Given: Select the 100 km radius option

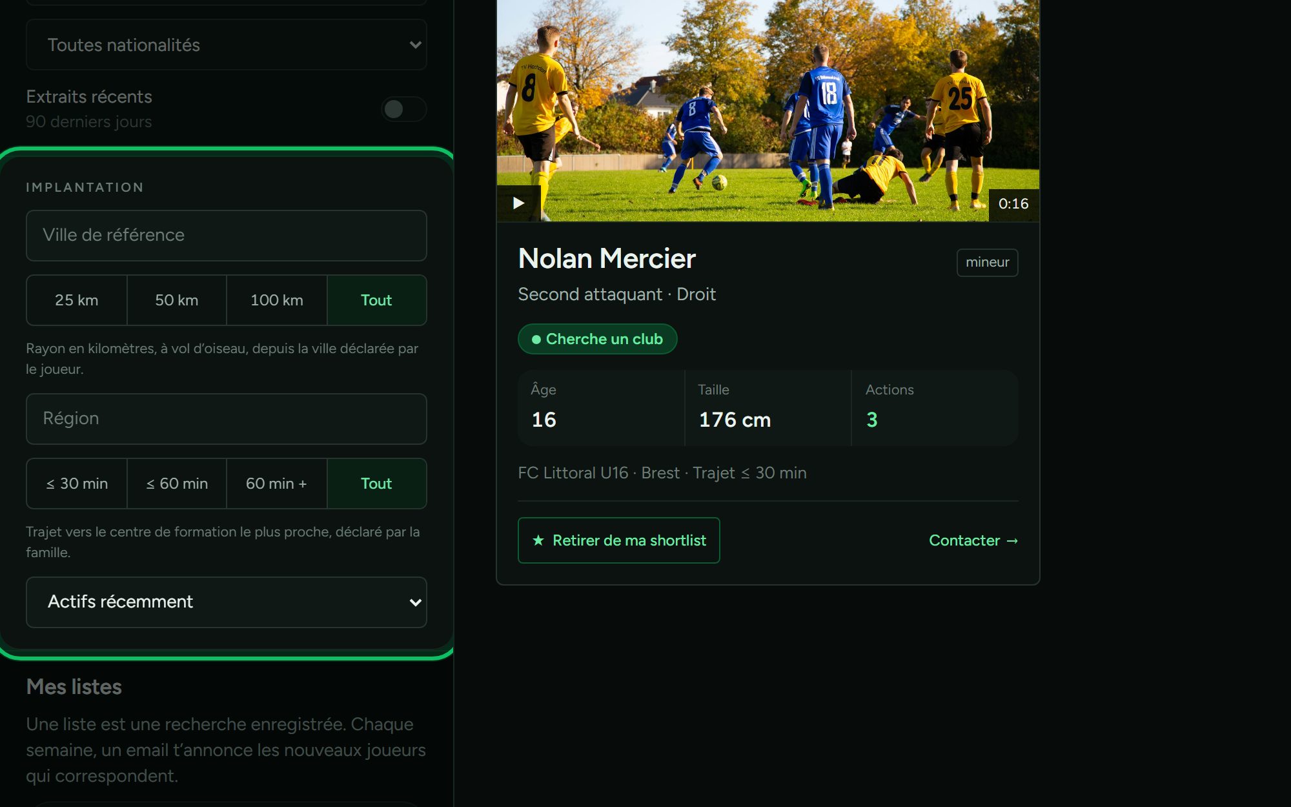Looking at the screenshot, I should point(277,300).
